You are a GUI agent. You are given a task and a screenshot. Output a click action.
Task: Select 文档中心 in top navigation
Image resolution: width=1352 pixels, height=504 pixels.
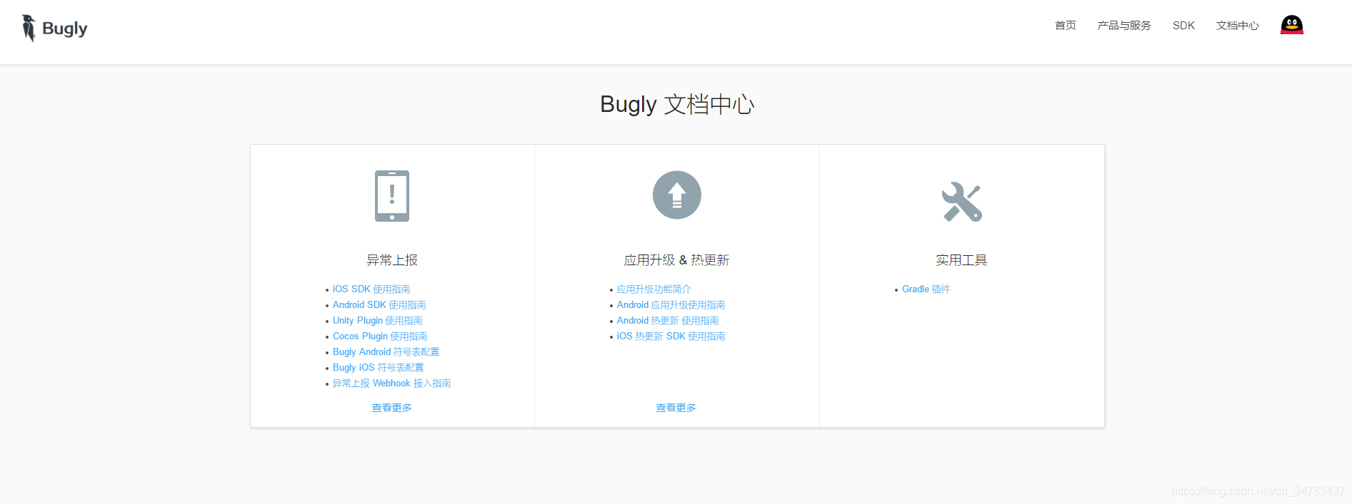(x=1237, y=26)
